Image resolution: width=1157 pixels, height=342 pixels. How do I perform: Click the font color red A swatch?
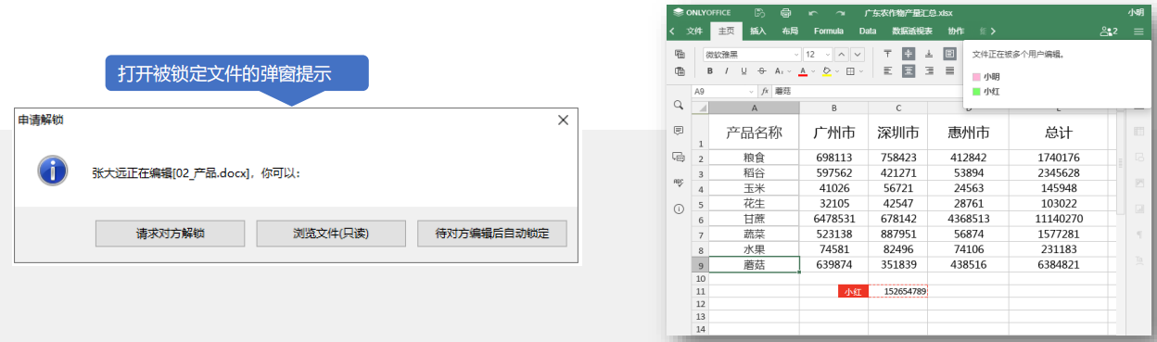pyautogui.click(x=804, y=71)
